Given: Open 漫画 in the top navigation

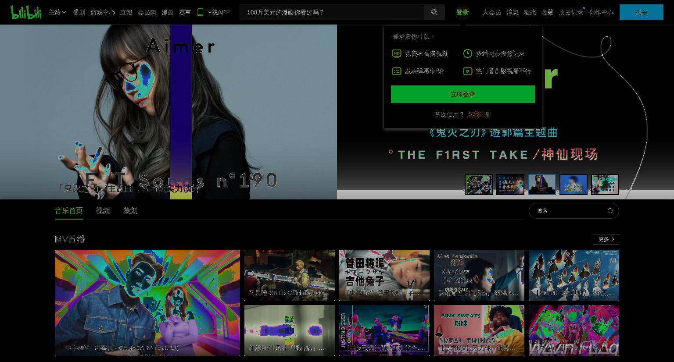Looking at the screenshot, I should click(167, 12).
